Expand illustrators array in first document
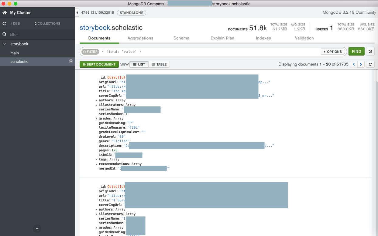Viewport: 378px width, 236px height. (x=96, y=105)
